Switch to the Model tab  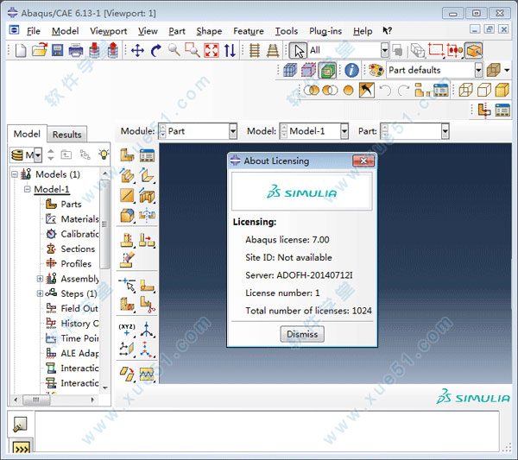[27, 134]
